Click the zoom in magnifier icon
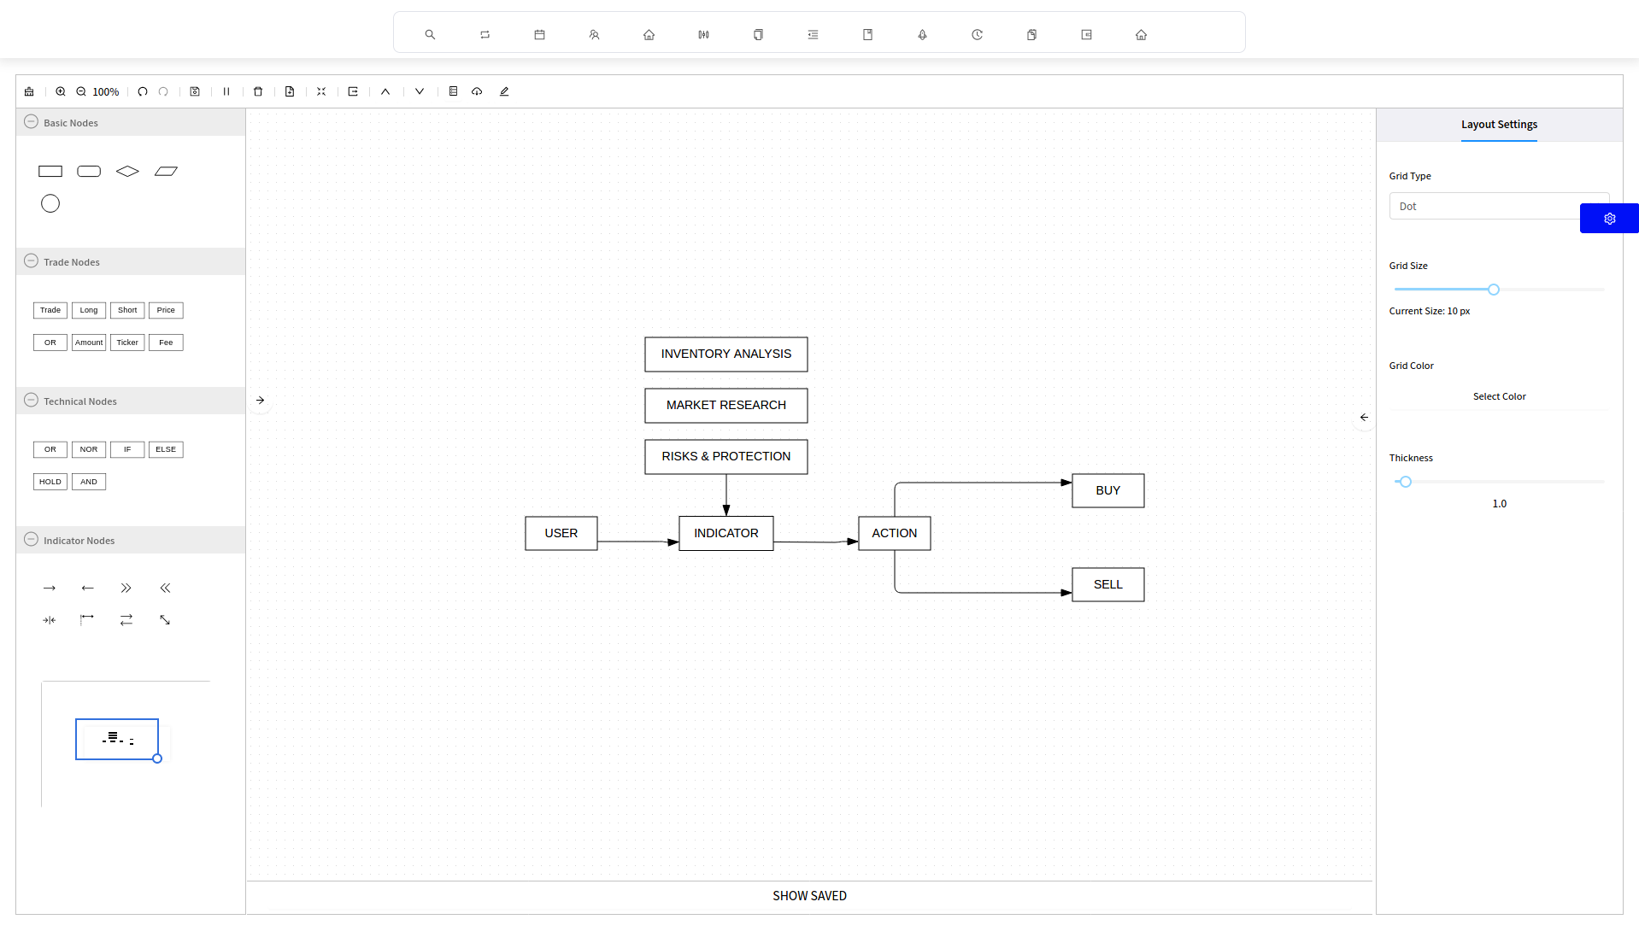1639x937 pixels. pos(61,91)
